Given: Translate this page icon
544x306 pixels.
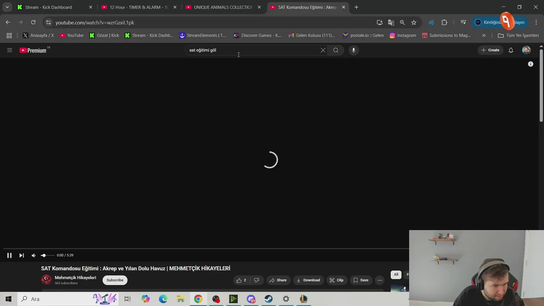Looking at the screenshot, I should click(391, 23).
